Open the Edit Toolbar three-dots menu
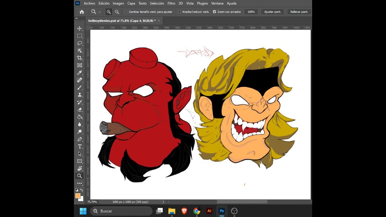This screenshot has width=386, height=217. pos(80,183)
